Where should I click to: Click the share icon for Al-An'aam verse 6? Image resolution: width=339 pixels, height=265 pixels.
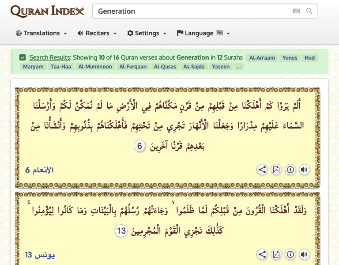[x=262, y=170]
